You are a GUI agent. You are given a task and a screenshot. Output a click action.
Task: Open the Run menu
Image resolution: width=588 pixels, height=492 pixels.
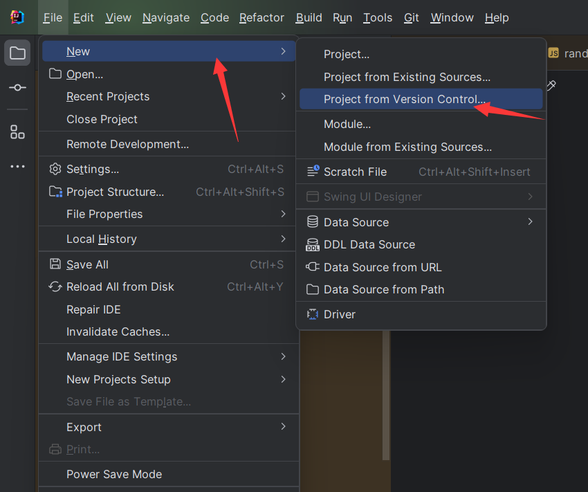(342, 17)
